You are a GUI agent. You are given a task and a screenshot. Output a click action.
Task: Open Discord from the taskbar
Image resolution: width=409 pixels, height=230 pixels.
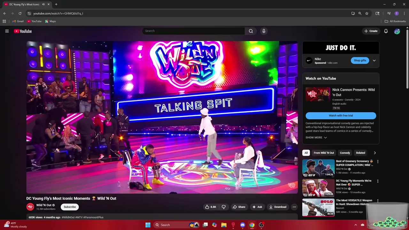tap(243, 225)
